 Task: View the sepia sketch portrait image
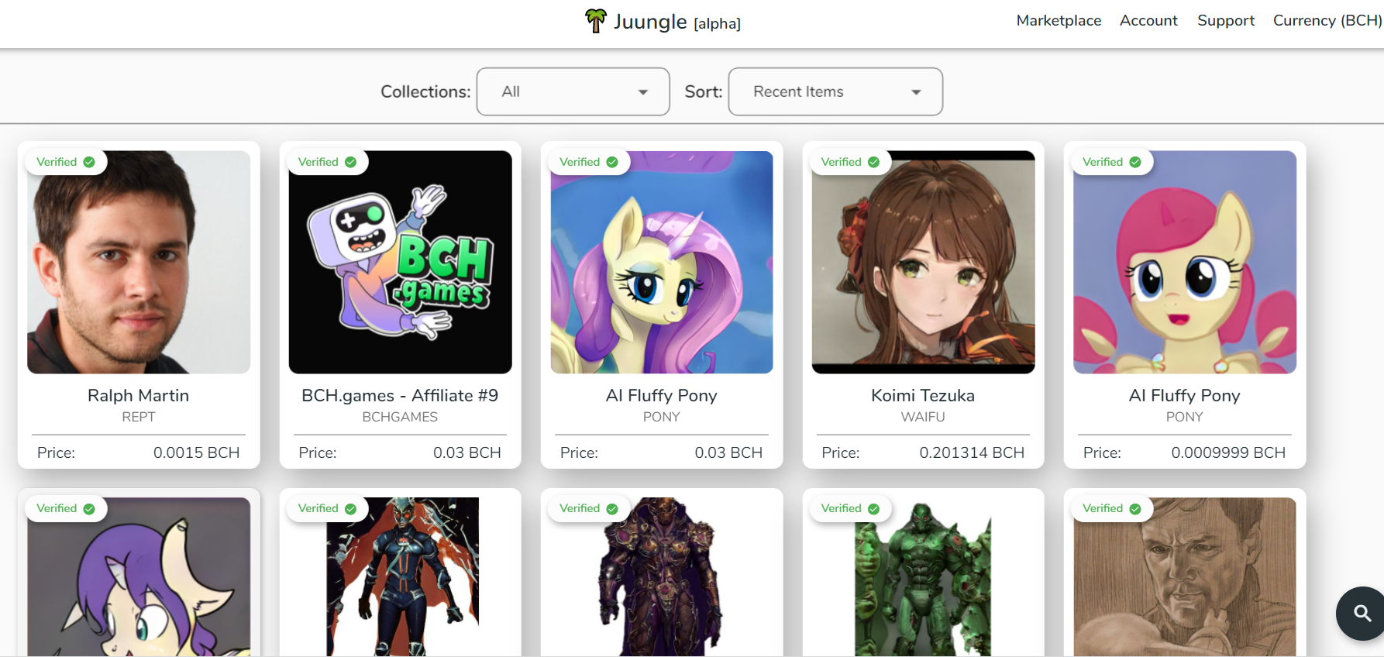pos(1185,576)
